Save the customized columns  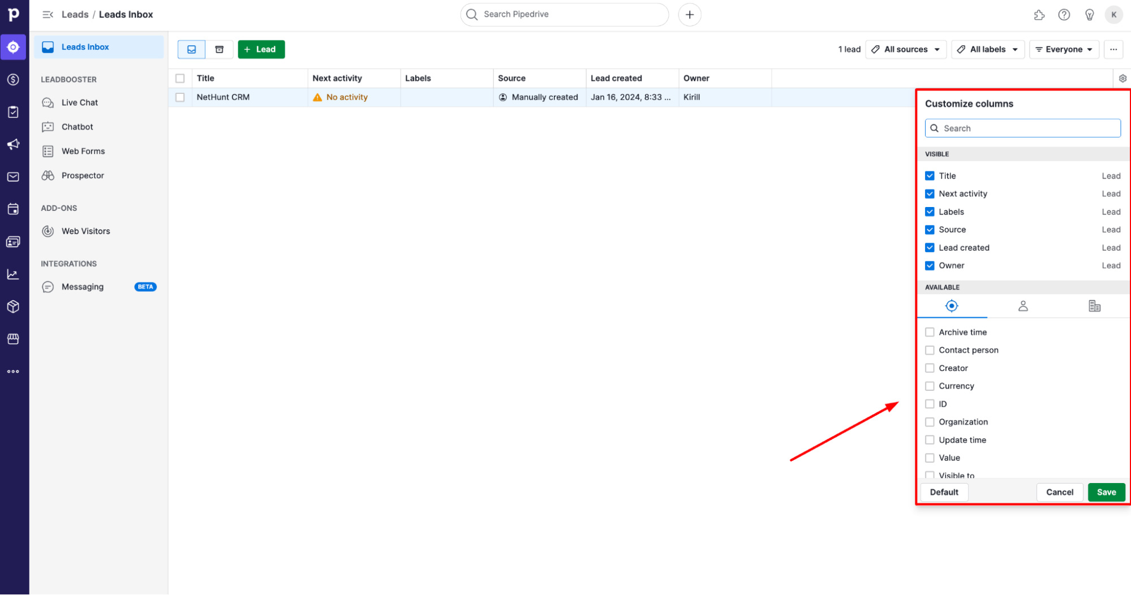(x=1106, y=492)
